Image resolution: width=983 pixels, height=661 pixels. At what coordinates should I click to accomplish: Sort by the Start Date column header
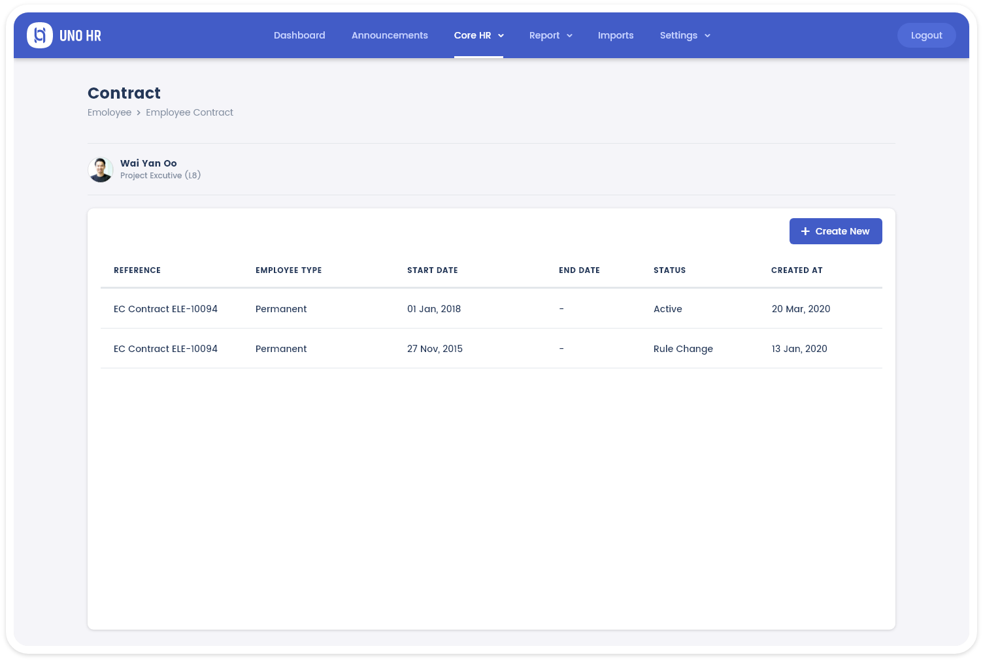pyautogui.click(x=432, y=270)
